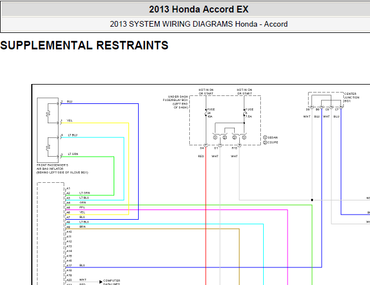This screenshot has height=285, width=370.
Task: Select '2013 SYSTEM WIRING DIAGRAMS Honda - Accord' subtitle
Action: pyautogui.click(x=199, y=24)
